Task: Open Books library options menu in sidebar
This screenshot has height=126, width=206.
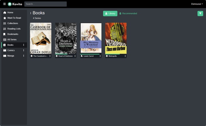Action: tap(24, 45)
